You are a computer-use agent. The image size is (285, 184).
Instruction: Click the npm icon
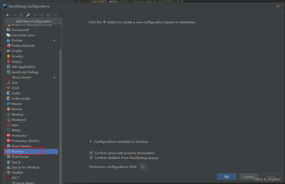8,125
